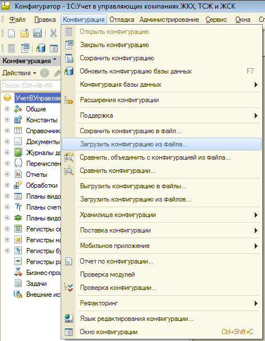
Task: Choose Загрузить конфигурацию из файлов
Action: 161,199
